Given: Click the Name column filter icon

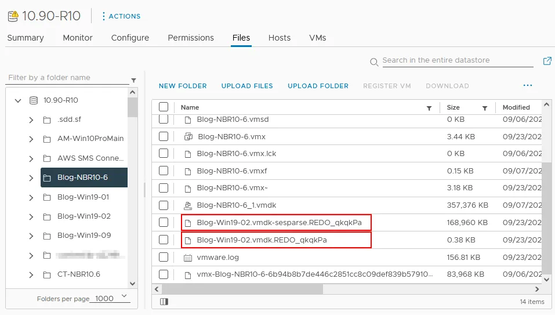Looking at the screenshot, I should coord(429,108).
